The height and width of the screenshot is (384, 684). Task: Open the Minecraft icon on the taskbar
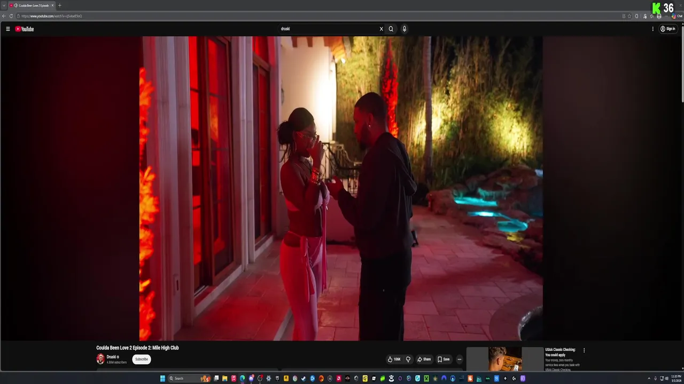(426, 379)
